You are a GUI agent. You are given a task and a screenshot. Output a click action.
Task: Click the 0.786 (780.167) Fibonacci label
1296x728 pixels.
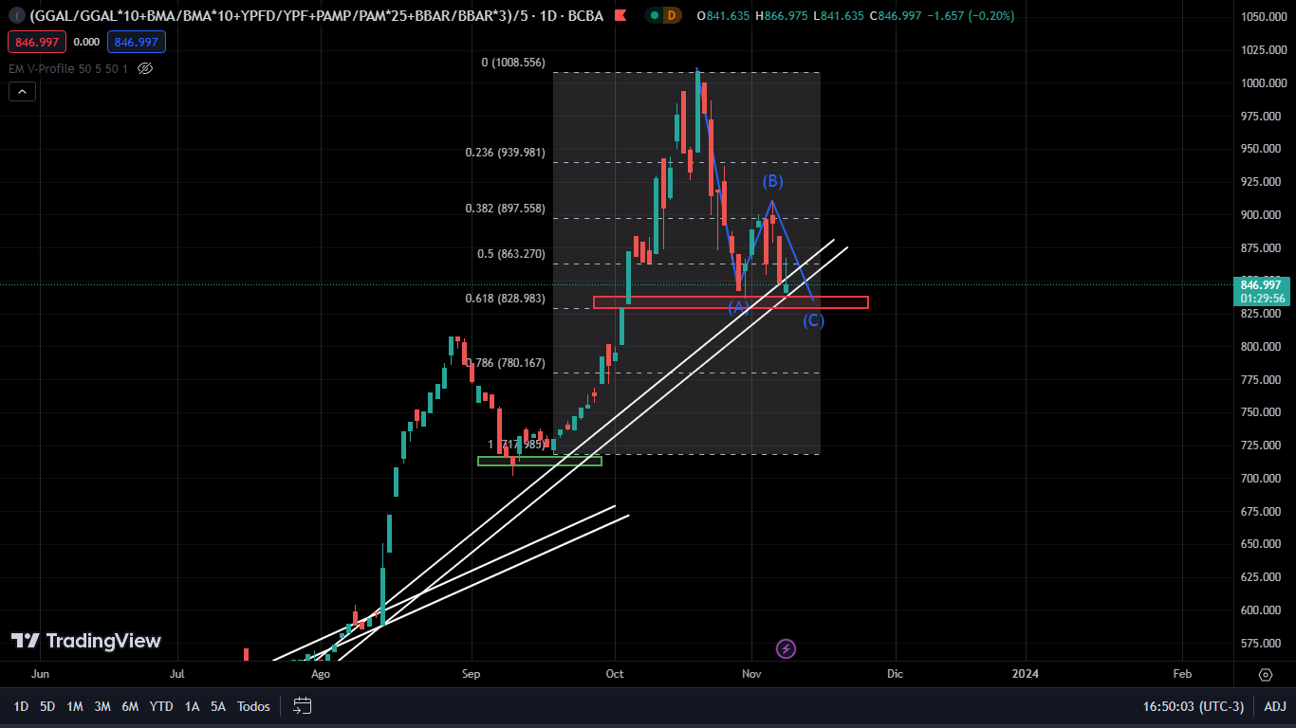pyautogui.click(x=506, y=363)
